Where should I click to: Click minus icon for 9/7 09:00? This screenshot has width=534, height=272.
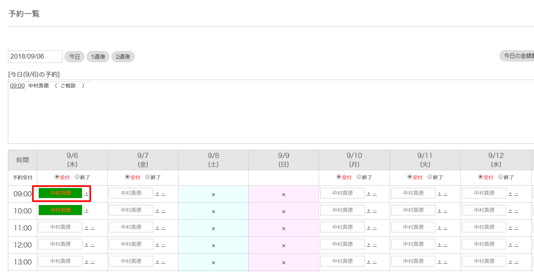[x=163, y=194]
